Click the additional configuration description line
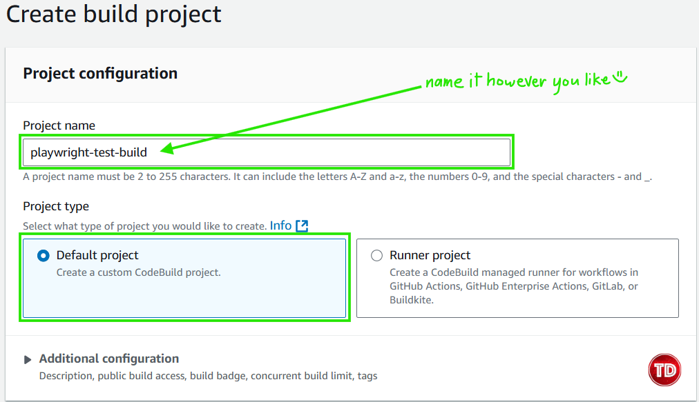This screenshot has width=699, height=402. 208,376
